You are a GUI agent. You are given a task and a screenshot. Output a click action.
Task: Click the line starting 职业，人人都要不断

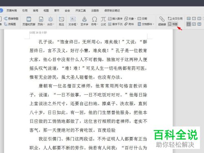pos(88,148)
